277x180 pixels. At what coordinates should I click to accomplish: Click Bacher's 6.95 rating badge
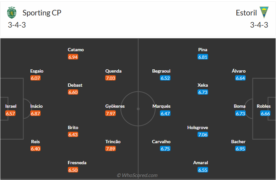tap(240, 149)
